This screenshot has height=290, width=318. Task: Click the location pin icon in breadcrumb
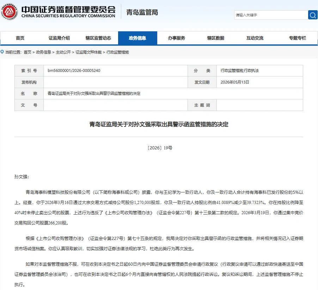[2, 52]
